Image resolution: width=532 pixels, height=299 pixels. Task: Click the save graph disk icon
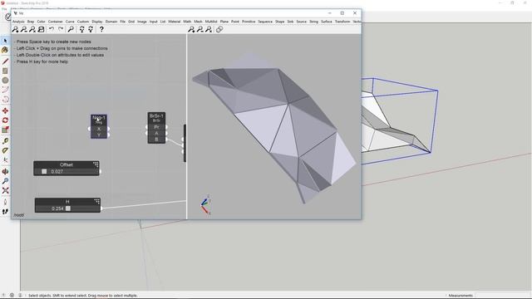41,30
